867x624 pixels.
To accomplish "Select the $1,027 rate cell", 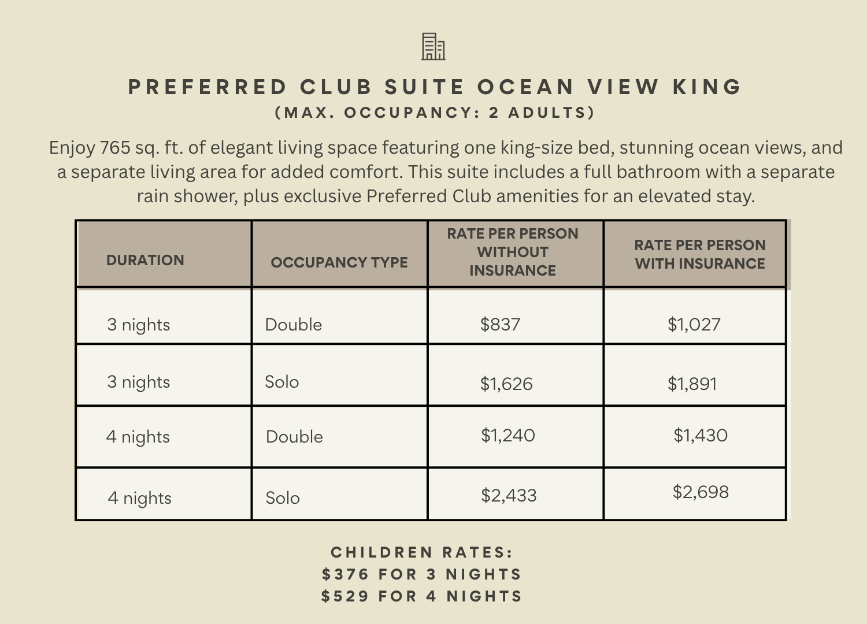I will tap(694, 324).
